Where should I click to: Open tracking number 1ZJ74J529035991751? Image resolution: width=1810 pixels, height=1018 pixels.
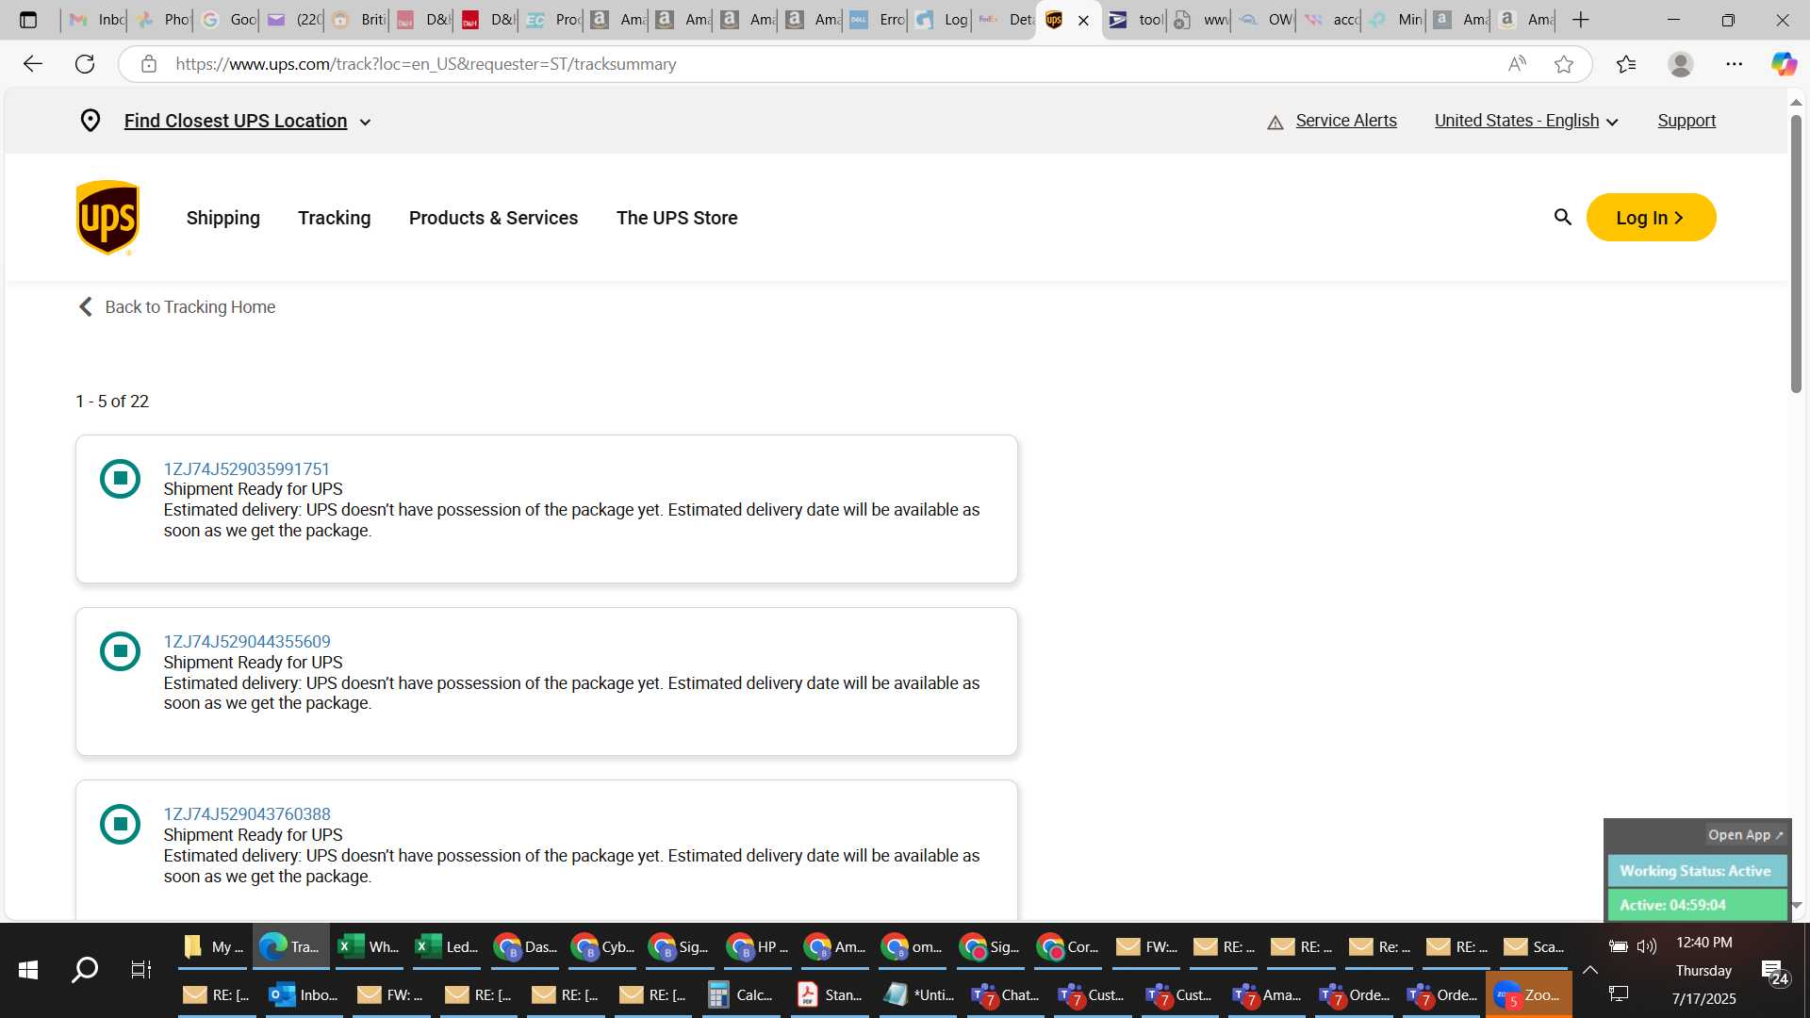click(247, 468)
